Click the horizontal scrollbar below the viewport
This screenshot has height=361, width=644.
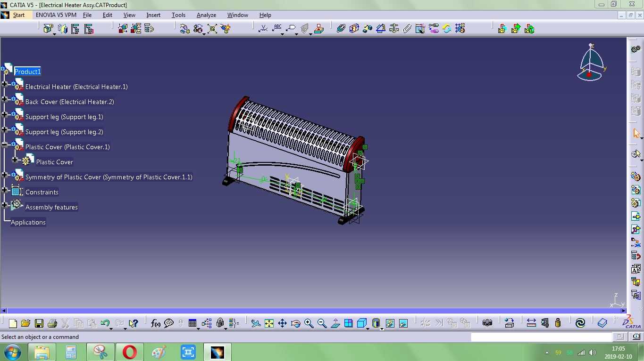coord(313,311)
